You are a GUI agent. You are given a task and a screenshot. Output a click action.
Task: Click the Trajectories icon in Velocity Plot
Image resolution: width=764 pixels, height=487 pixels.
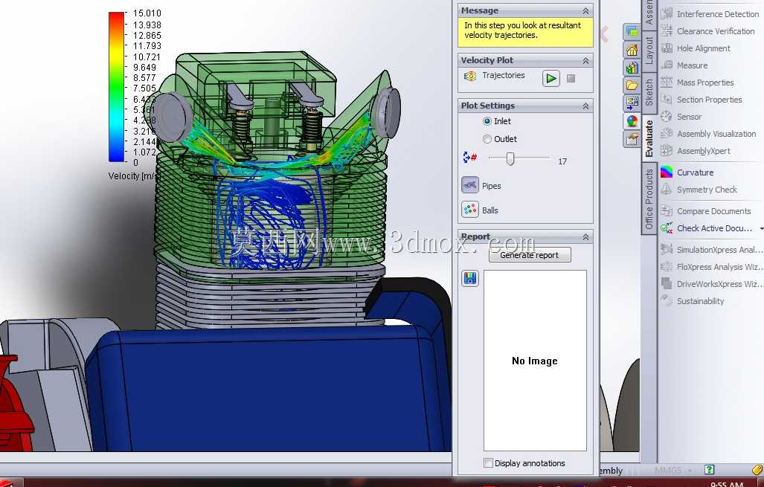tap(469, 76)
